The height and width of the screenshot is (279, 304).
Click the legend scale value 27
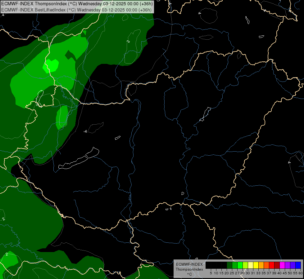237,273
